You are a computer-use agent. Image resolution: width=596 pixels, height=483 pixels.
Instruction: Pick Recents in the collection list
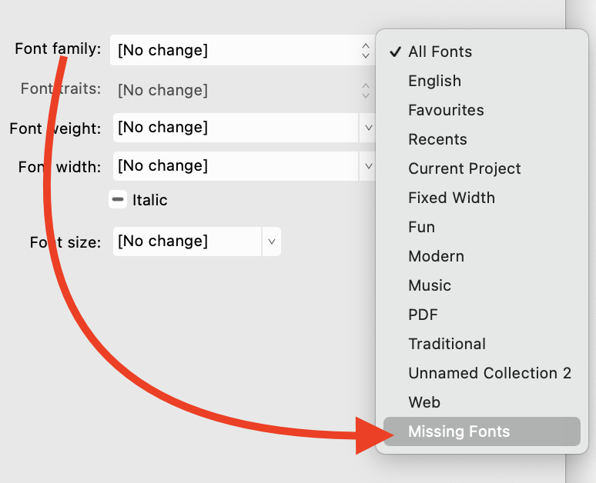(x=437, y=139)
